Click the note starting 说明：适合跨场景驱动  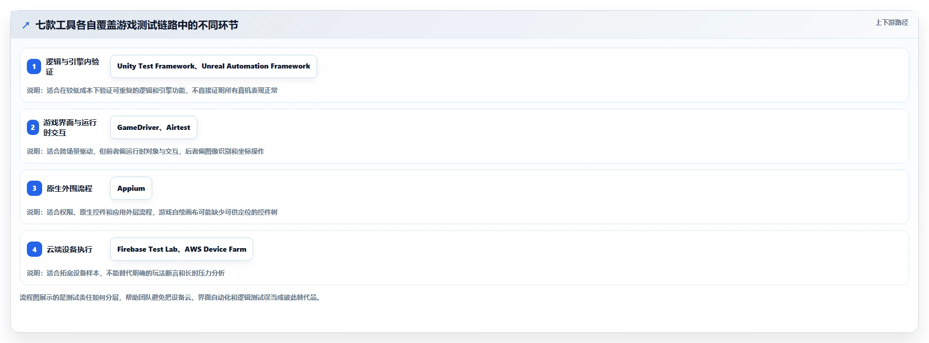146,151
